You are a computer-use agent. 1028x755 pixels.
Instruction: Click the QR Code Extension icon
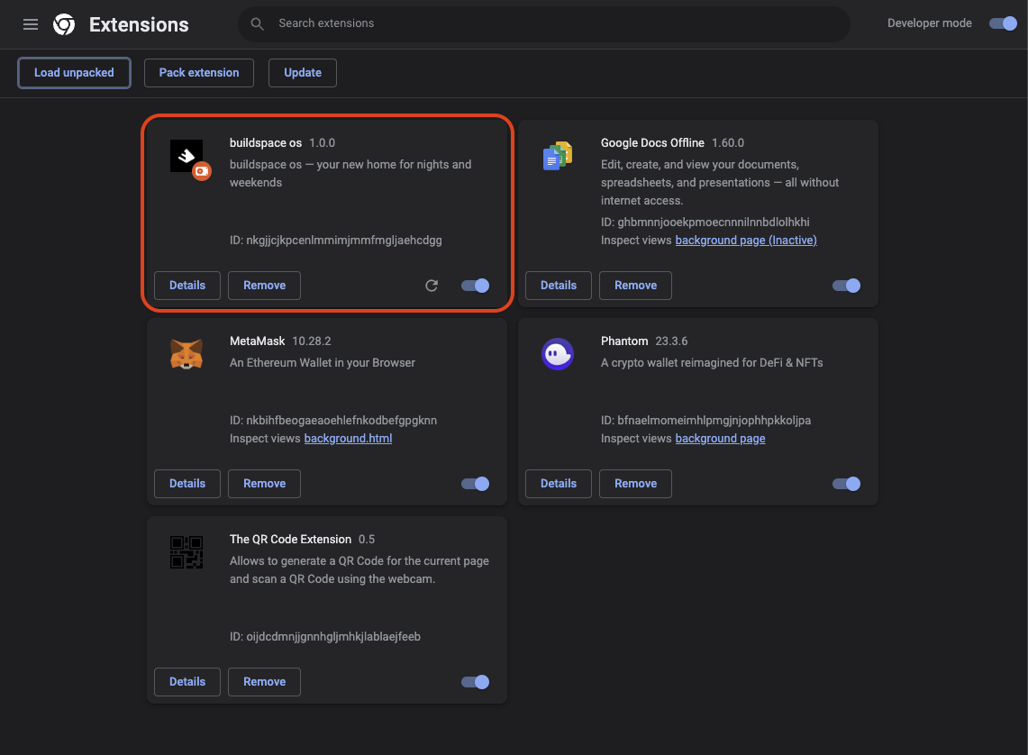click(x=186, y=551)
